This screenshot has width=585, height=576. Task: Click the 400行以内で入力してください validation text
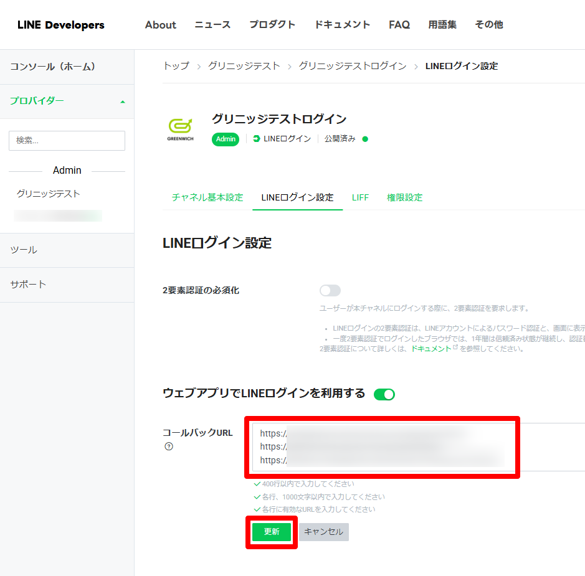click(308, 484)
